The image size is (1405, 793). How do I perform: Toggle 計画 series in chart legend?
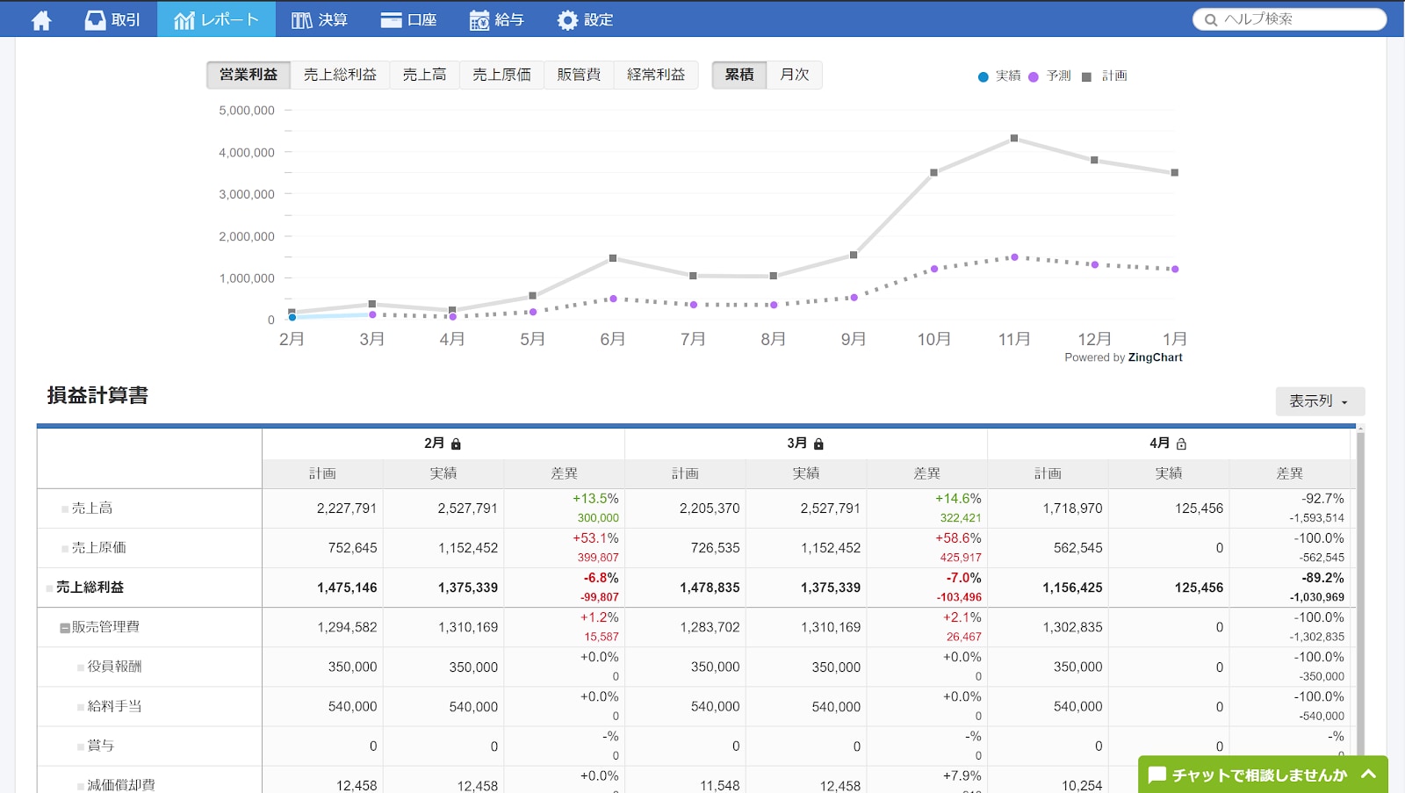click(x=1105, y=76)
